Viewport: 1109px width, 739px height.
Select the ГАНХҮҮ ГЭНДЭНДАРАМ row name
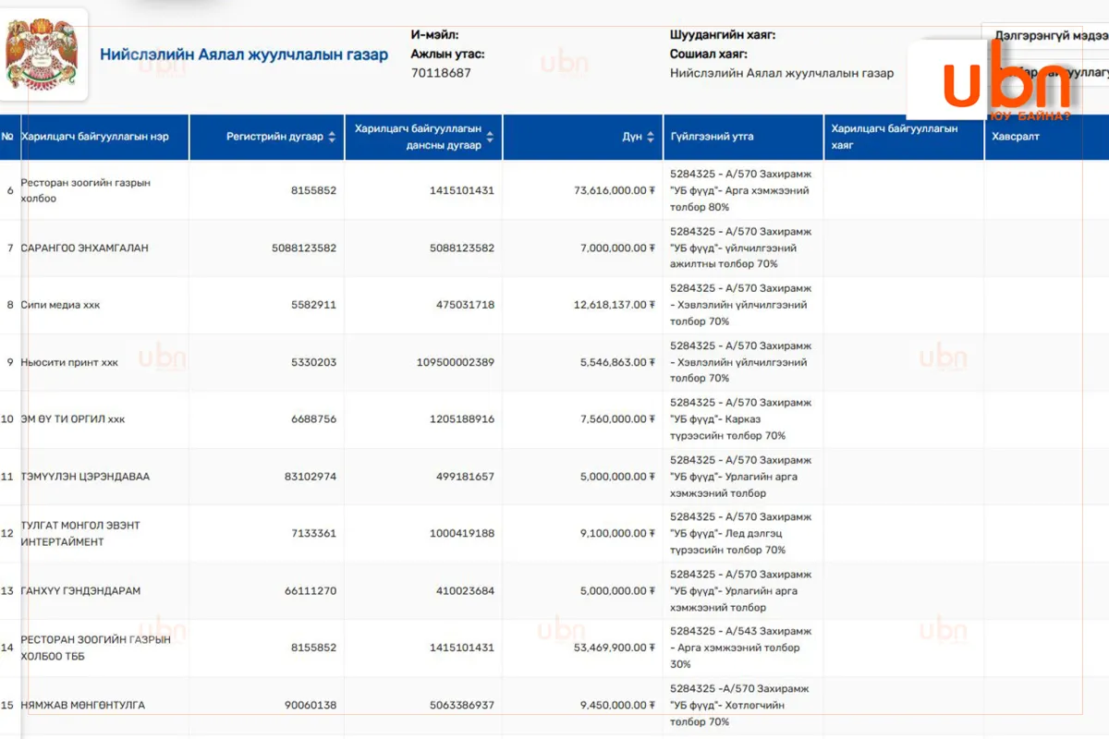pos(80,590)
